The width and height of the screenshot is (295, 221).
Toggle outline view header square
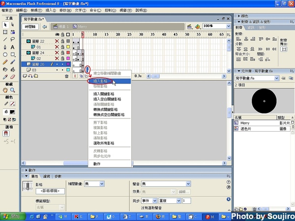click(x=68, y=34)
